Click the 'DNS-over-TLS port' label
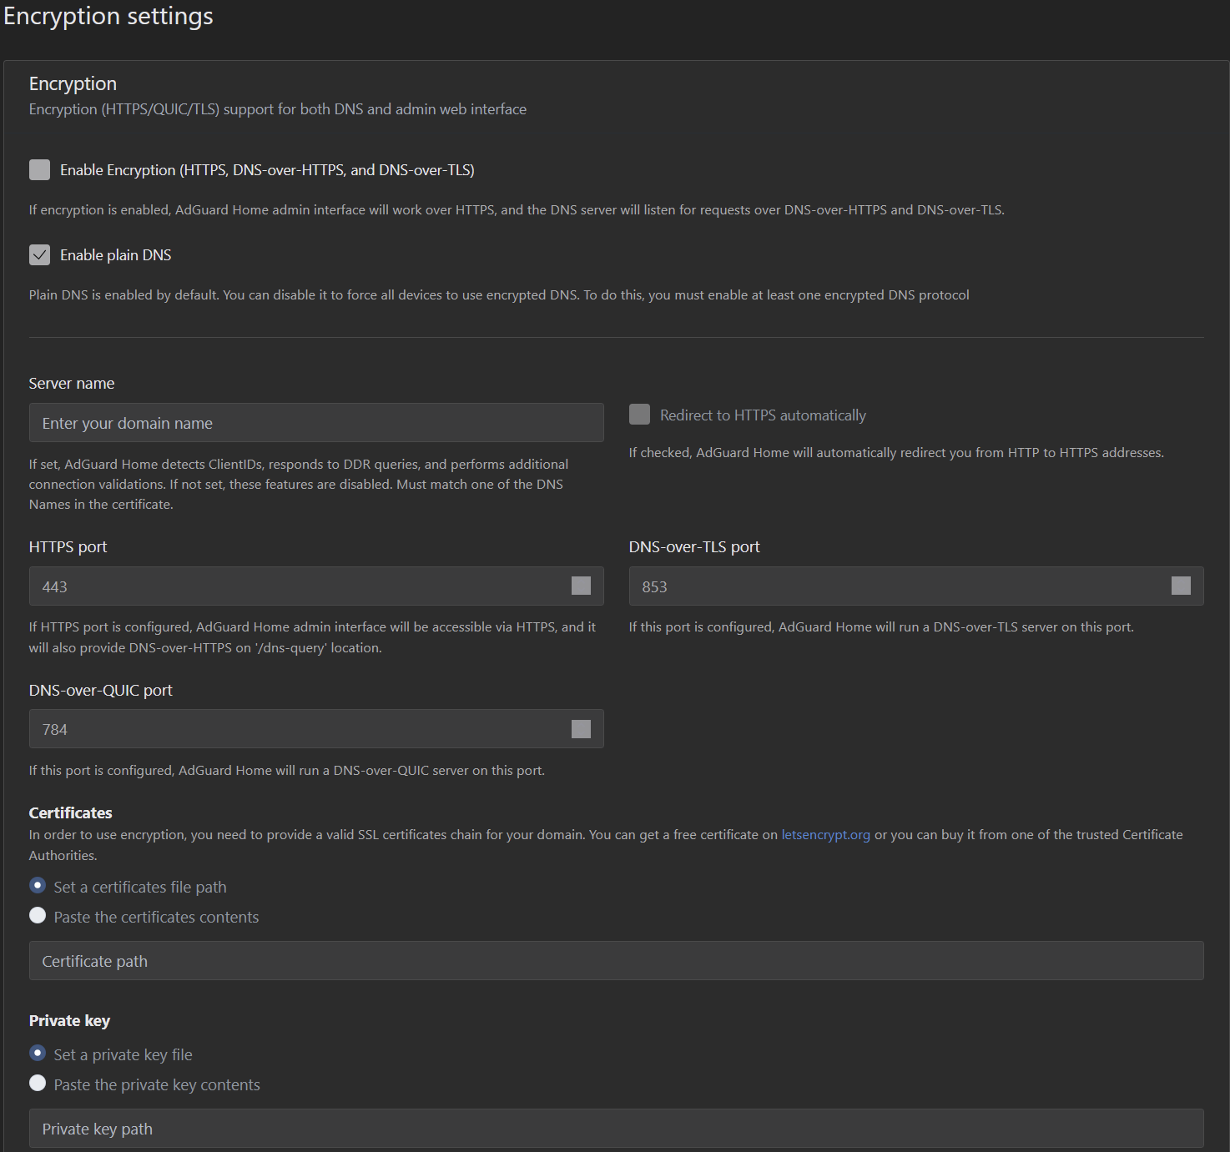 point(694,547)
